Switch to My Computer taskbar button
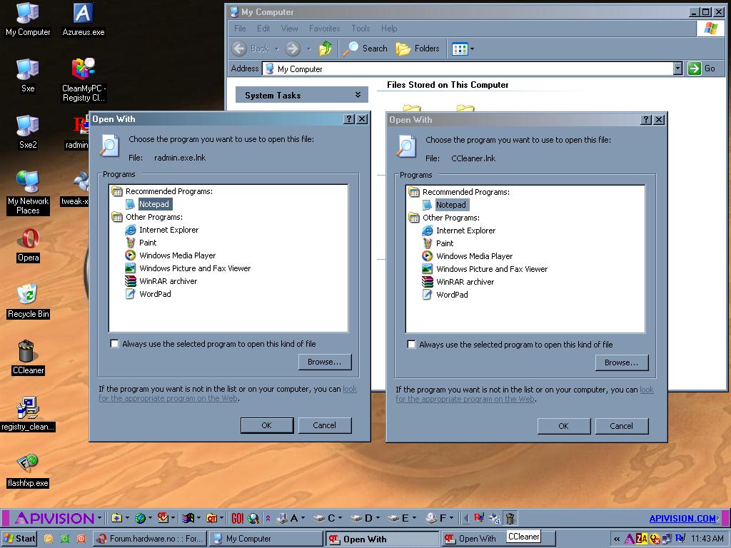The image size is (731, 548). (266, 539)
